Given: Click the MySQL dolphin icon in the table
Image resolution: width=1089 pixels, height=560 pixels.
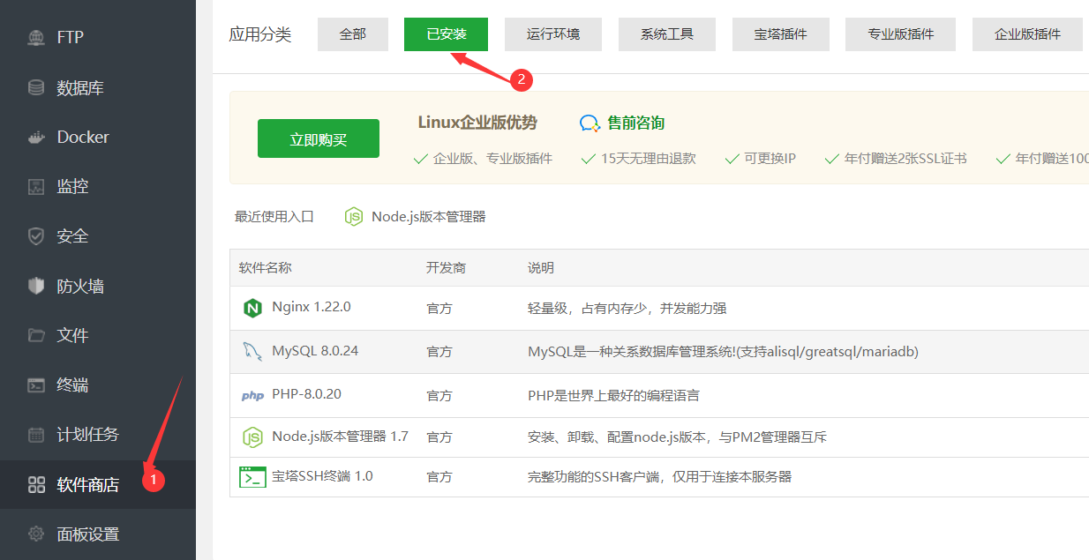Looking at the screenshot, I should (x=252, y=351).
